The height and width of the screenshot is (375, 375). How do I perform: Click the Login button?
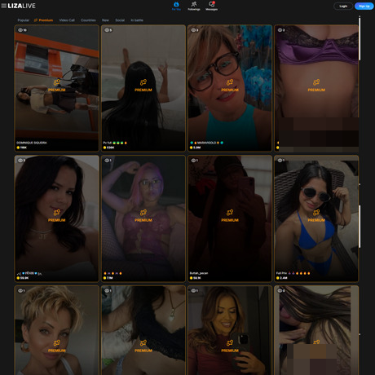coord(343,6)
